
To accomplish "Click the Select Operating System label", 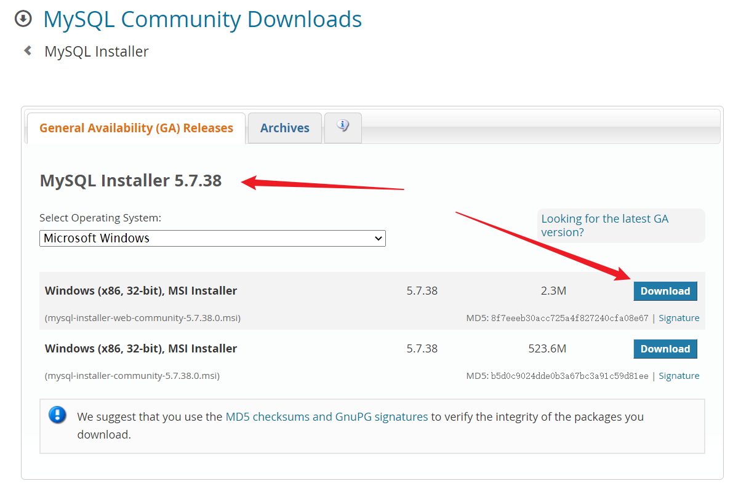I will 100,218.
